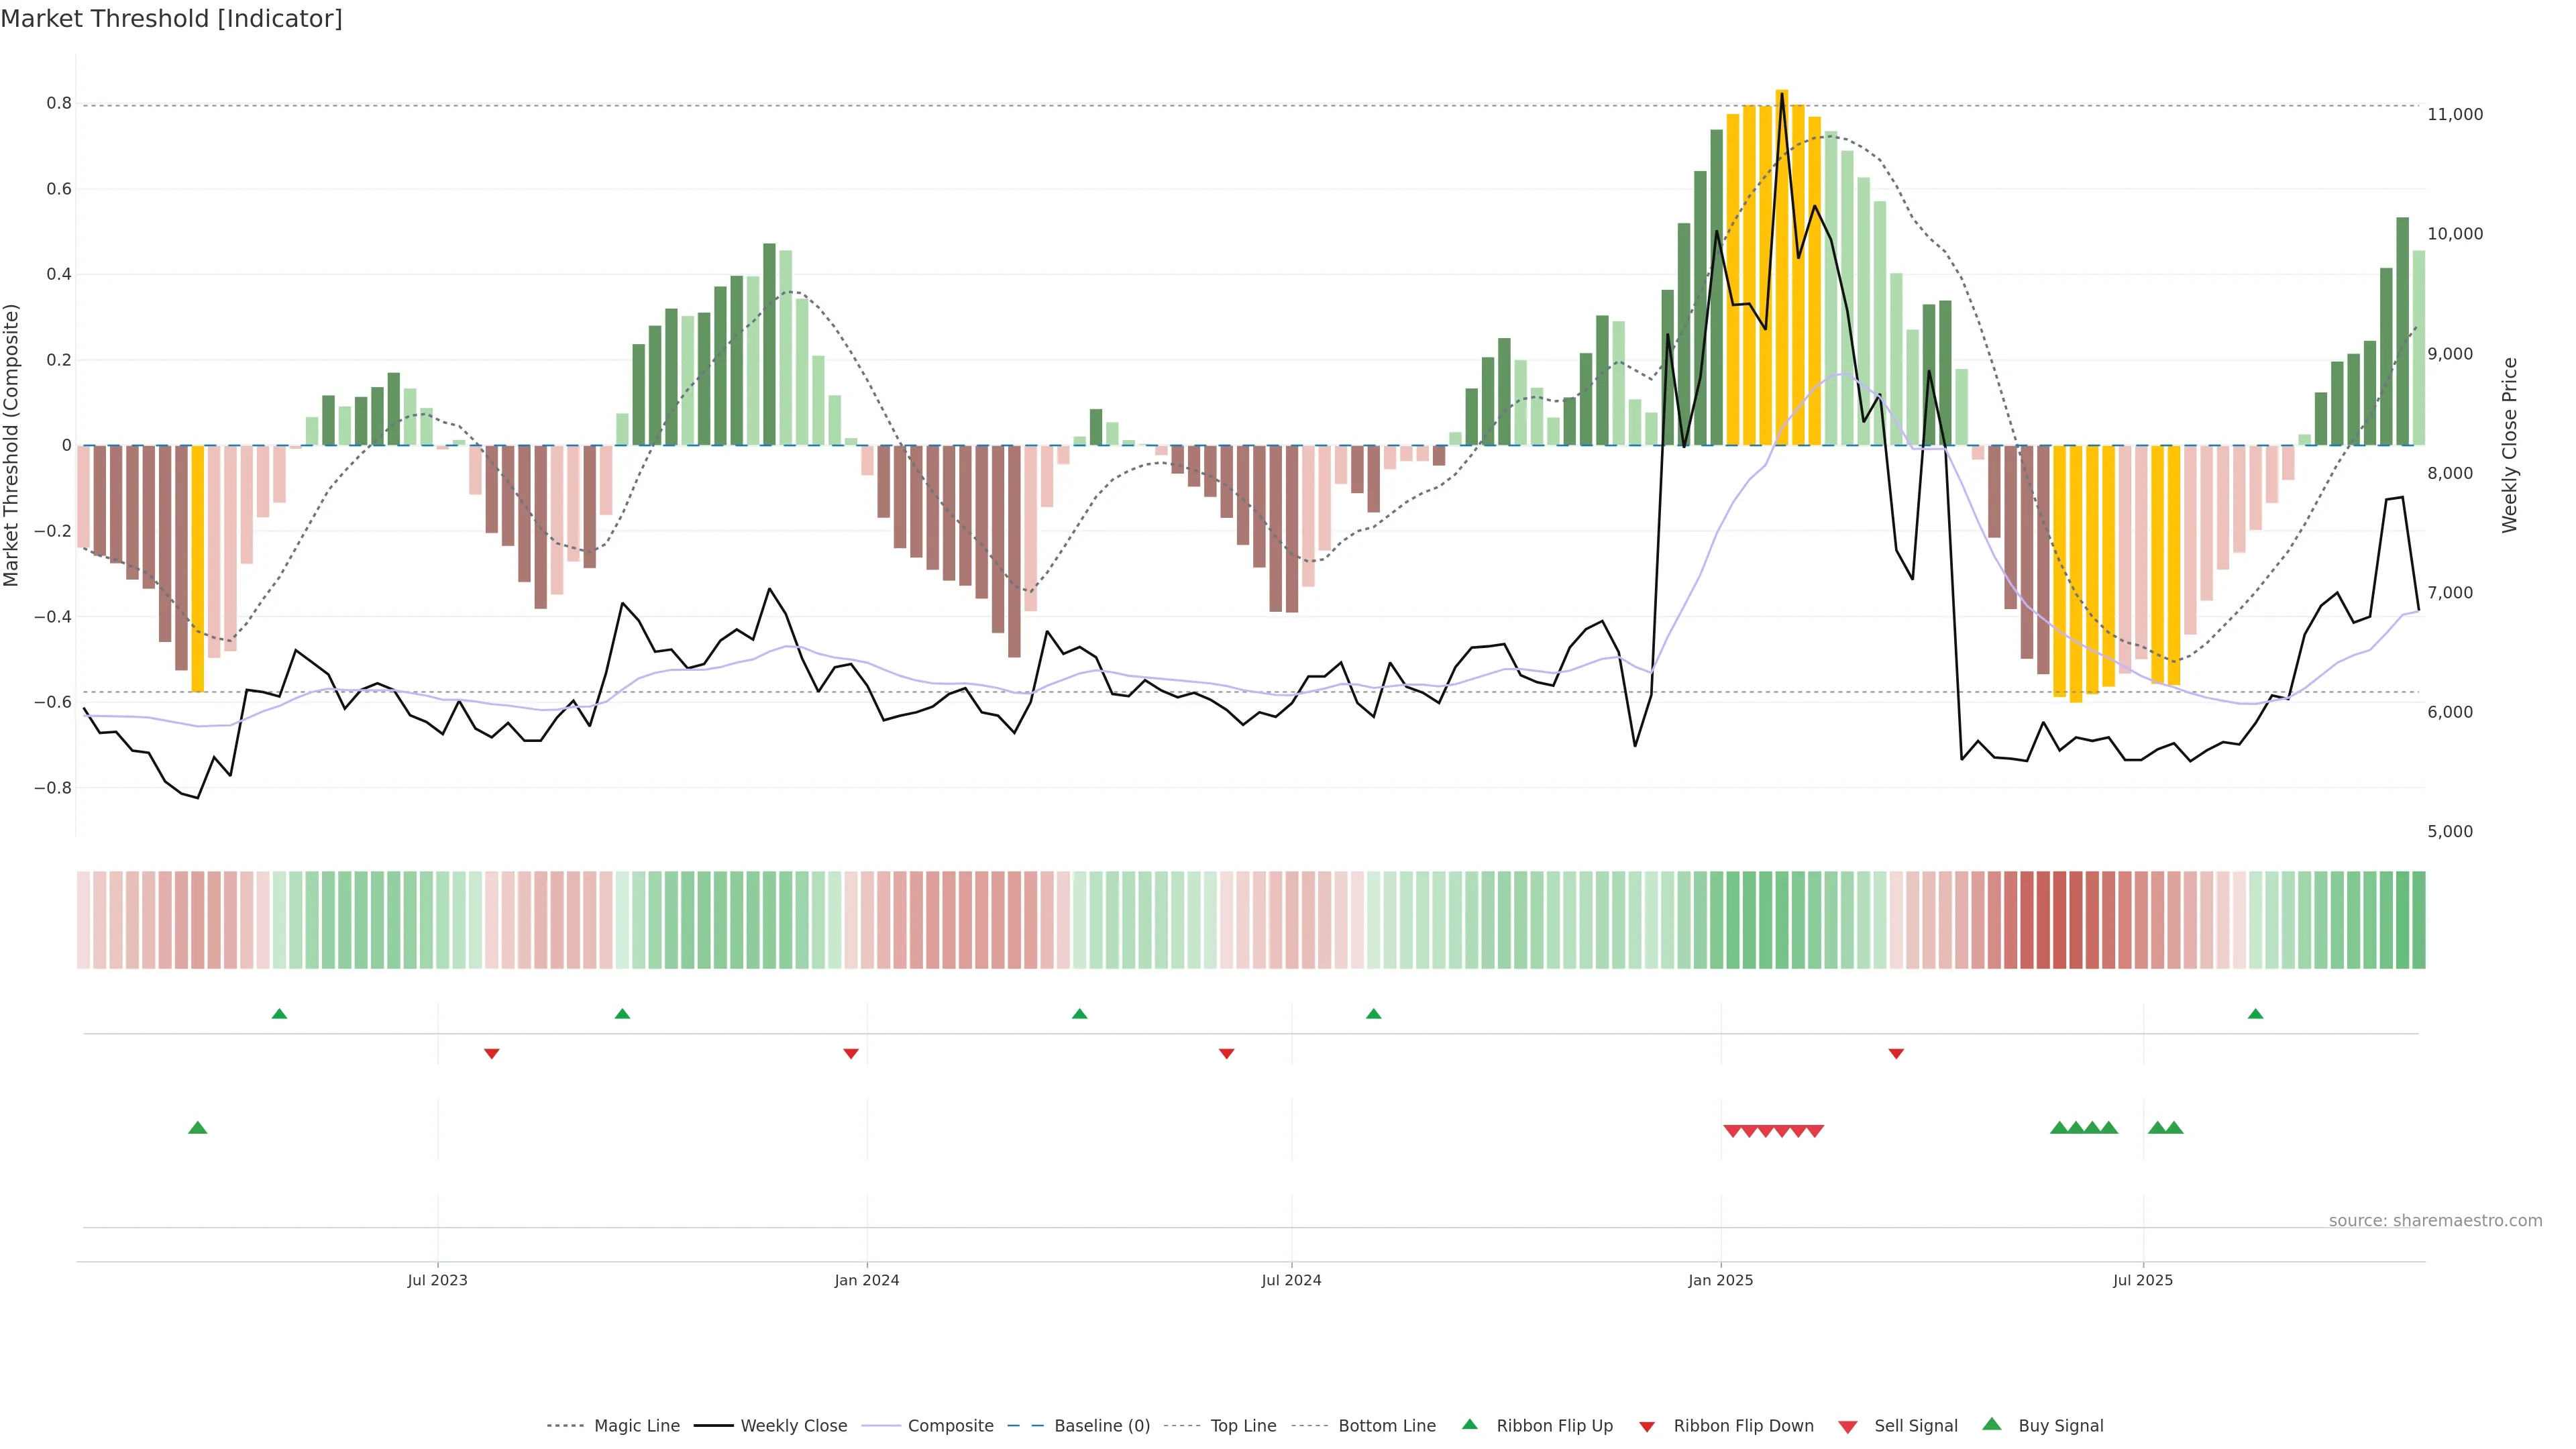Toggle the Weekly Close series in legend
The image size is (2576, 1449).
(793, 1426)
